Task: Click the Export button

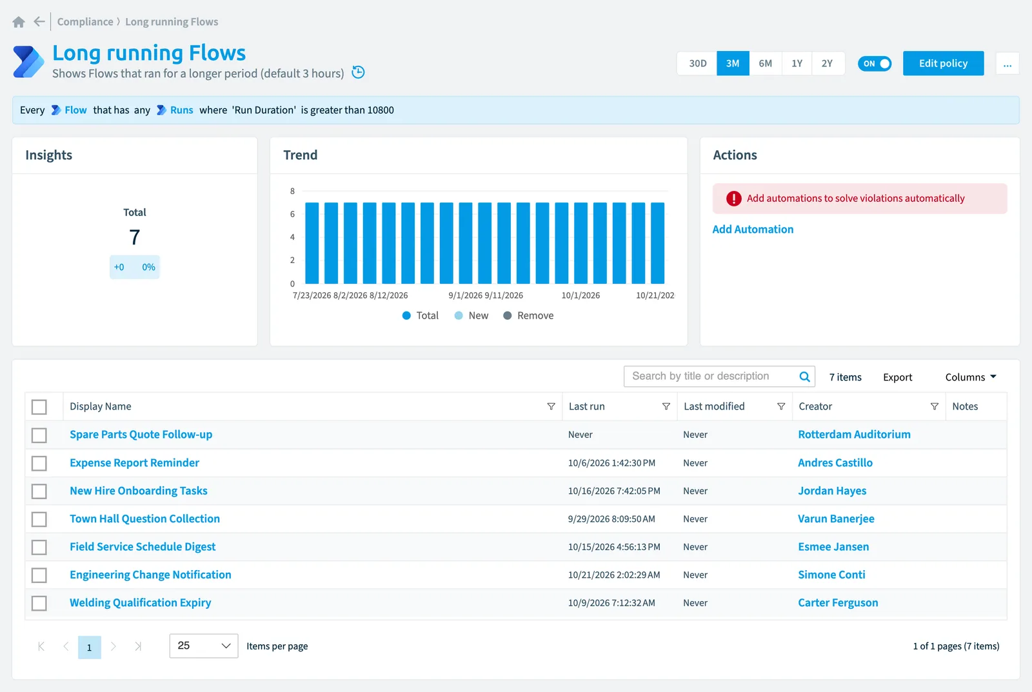Action: [x=897, y=377]
